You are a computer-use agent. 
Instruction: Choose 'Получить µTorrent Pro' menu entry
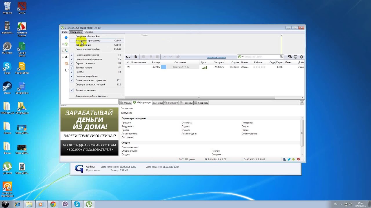click(97, 36)
